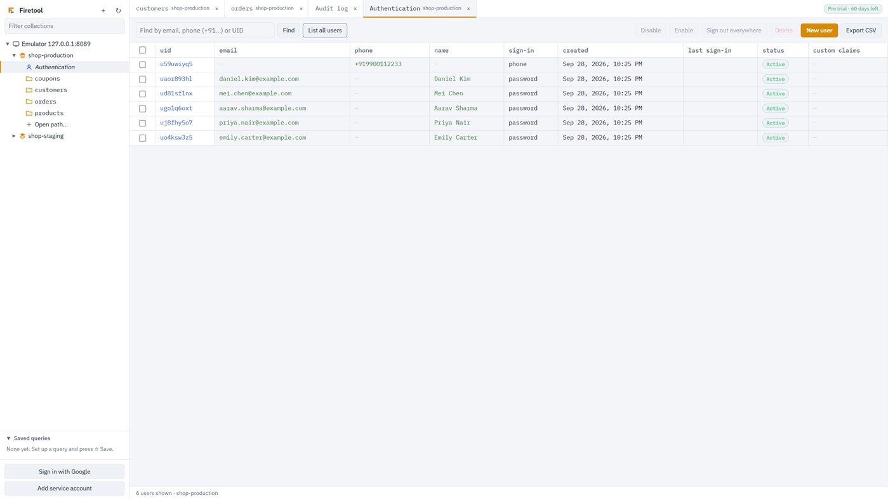Click the Find button

[289, 30]
